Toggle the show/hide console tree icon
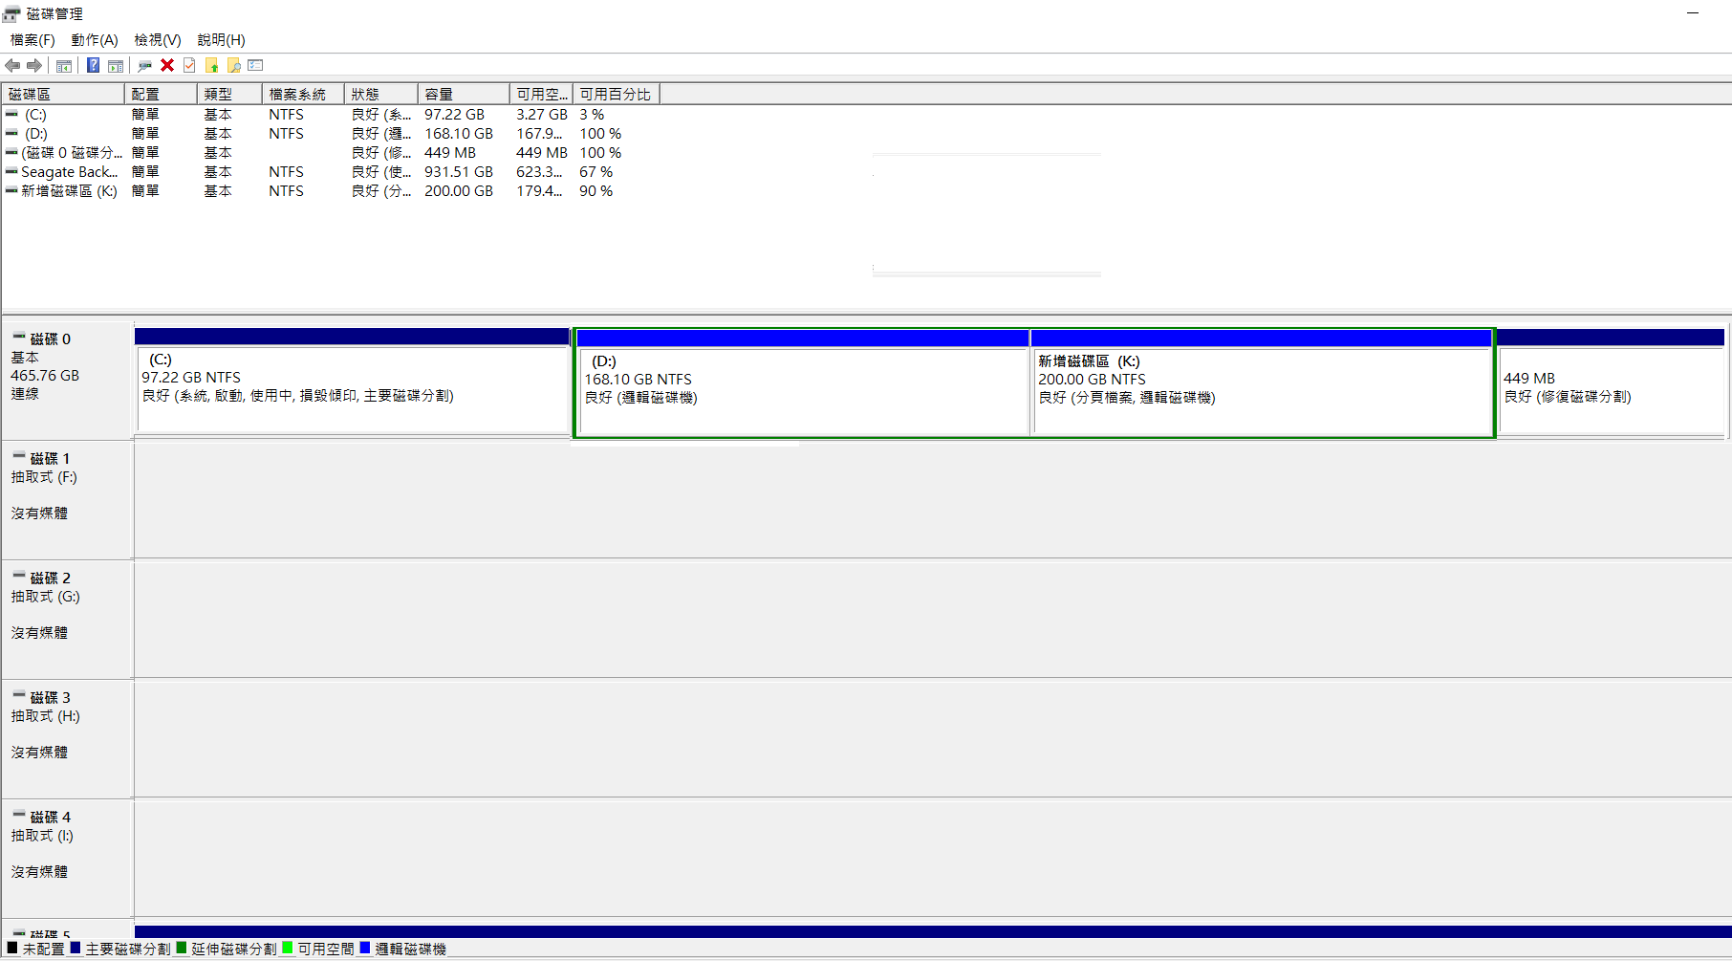 pyautogui.click(x=64, y=65)
